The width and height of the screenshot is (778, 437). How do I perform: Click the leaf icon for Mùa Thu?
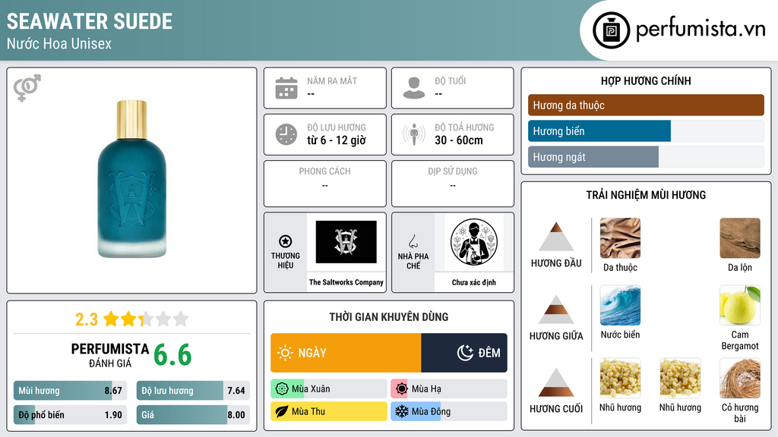282,411
